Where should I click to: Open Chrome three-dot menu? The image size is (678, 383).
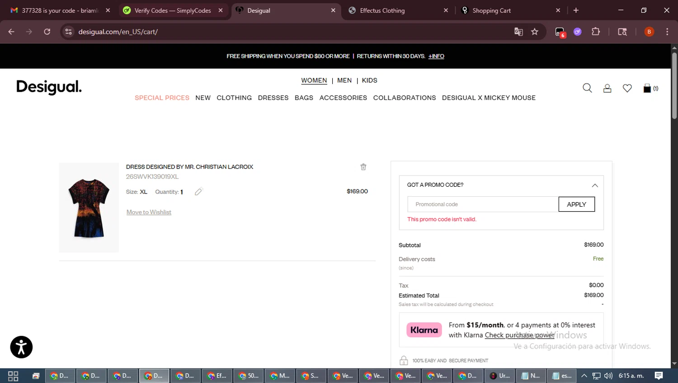(667, 32)
